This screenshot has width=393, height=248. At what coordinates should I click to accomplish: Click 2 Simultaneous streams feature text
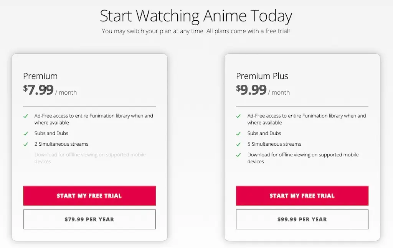61,144
